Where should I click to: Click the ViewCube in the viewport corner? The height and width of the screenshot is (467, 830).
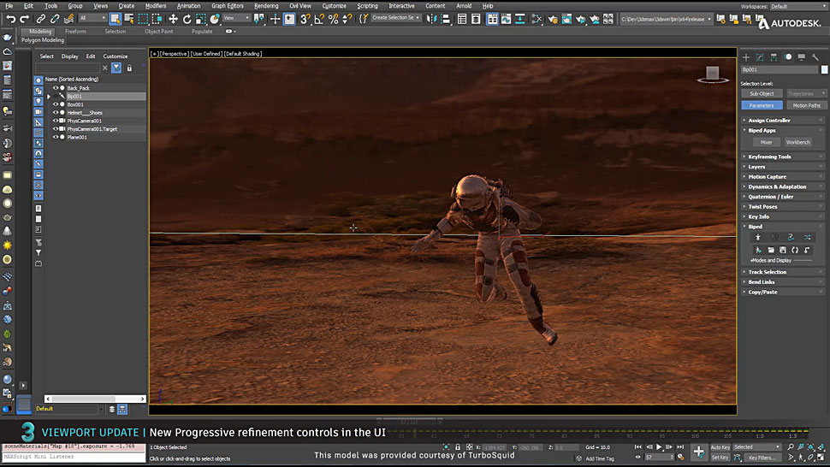712,74
